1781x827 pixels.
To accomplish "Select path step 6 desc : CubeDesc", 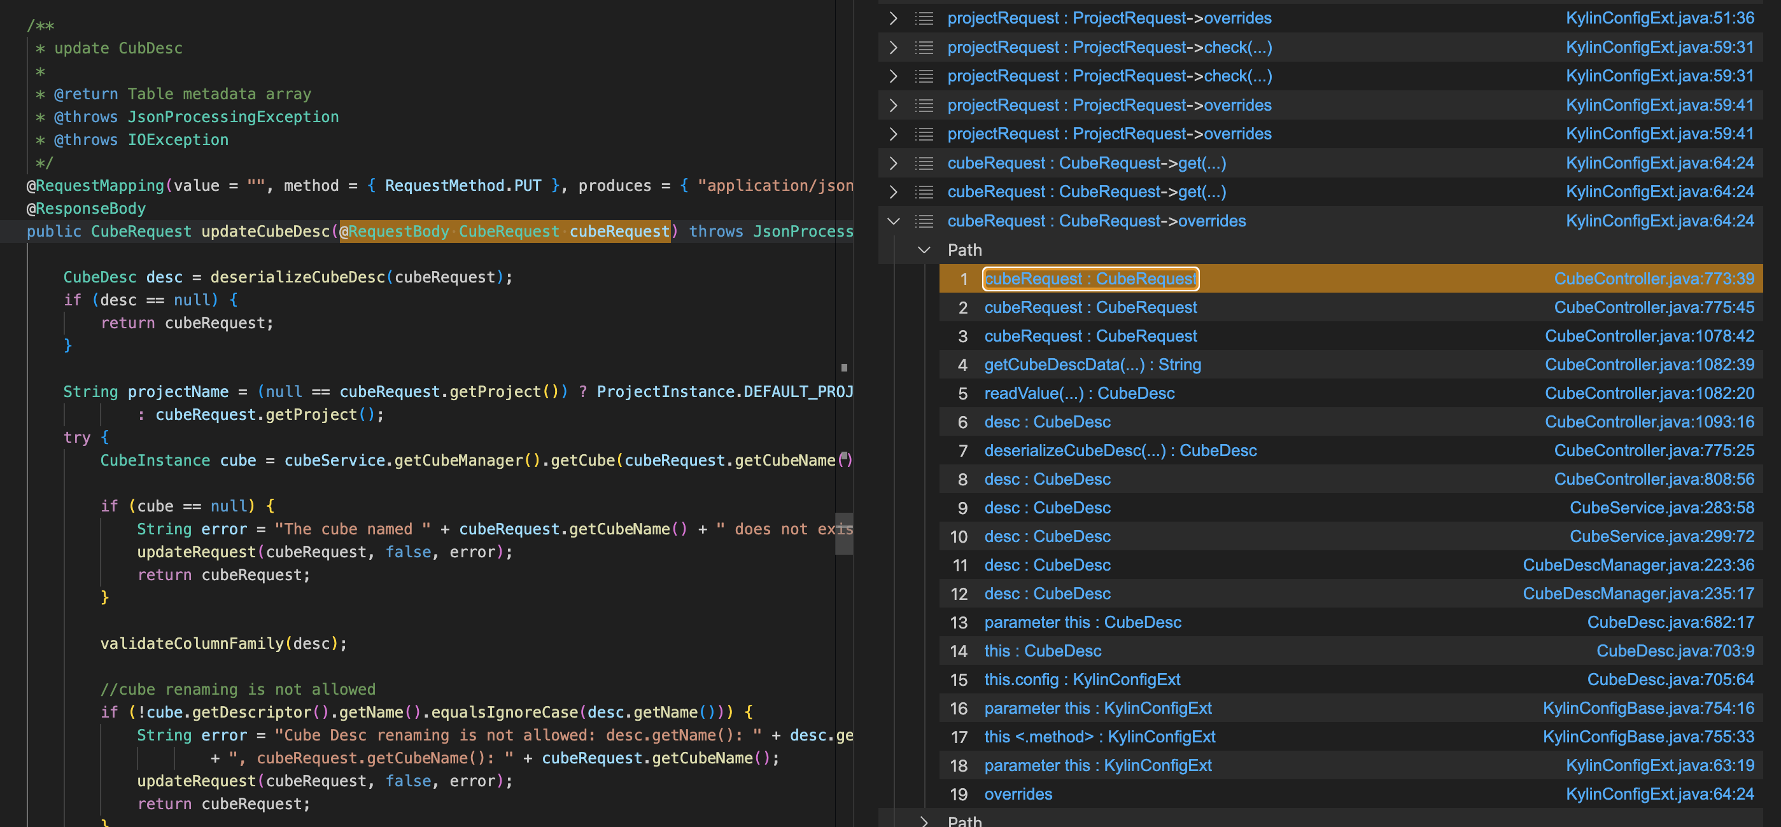I will (x=1048, y=422).
